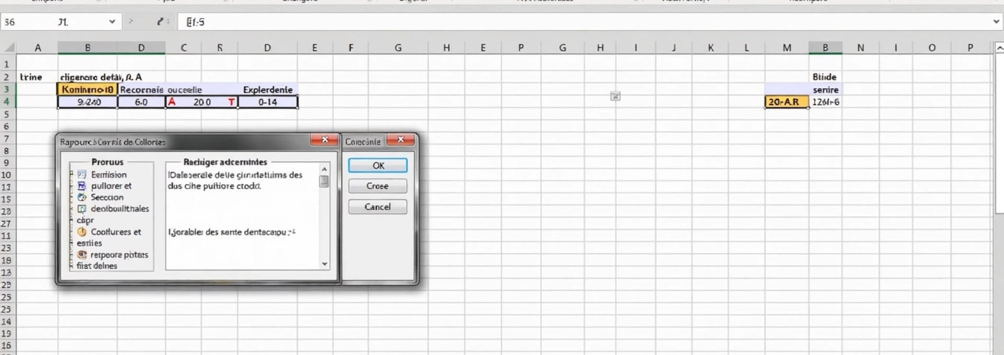Click the dialog text scrollbar thumb
The height and width of the screenshot is (355, 1004).
[324, 181]
